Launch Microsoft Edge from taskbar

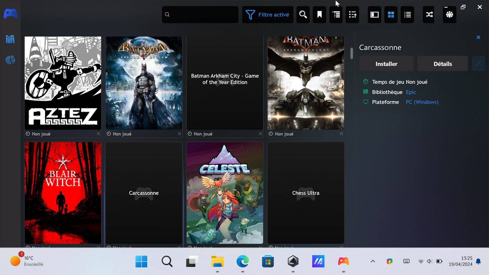click(x=242, y=262)
